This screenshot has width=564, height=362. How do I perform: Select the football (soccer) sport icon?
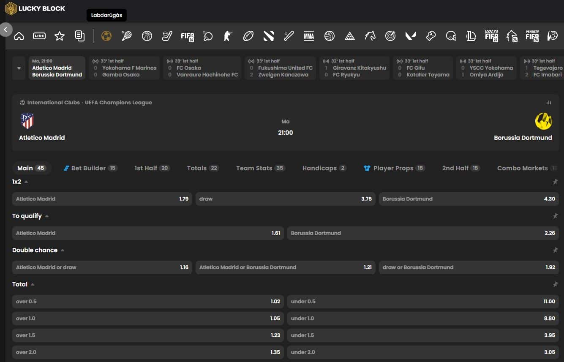pos(106,36)
